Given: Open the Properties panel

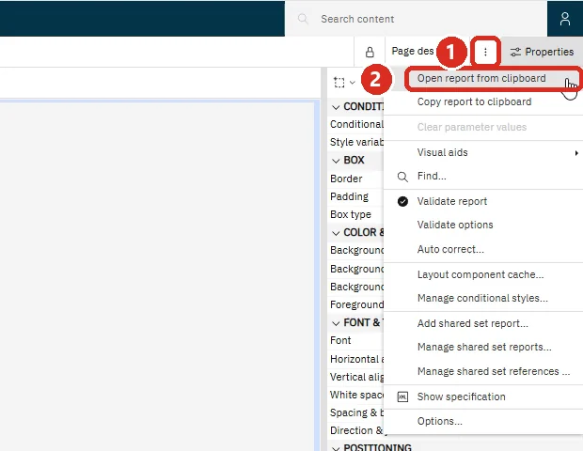Looking at the screenshot, I should [542, 52].
